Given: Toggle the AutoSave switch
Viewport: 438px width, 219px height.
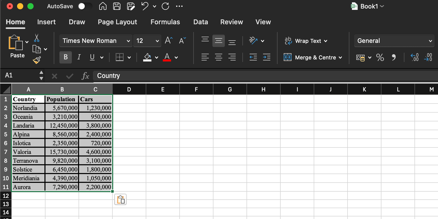Looking at the screenshot, I should point(85,6).
